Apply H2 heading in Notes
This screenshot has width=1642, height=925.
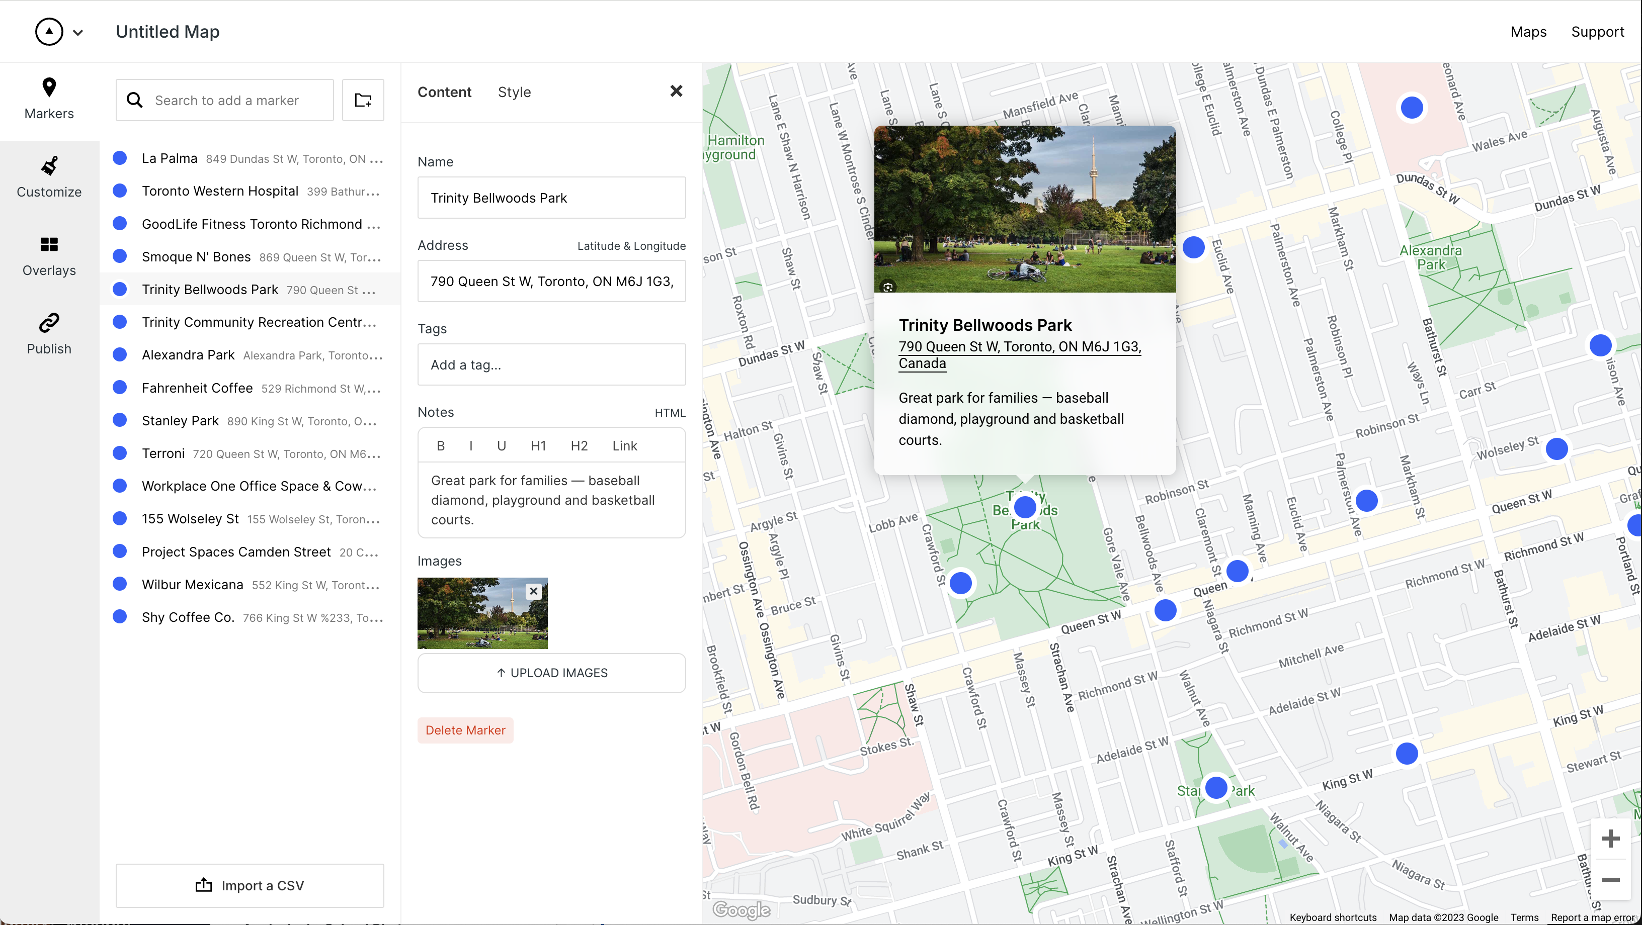click(x=579, y=446)
